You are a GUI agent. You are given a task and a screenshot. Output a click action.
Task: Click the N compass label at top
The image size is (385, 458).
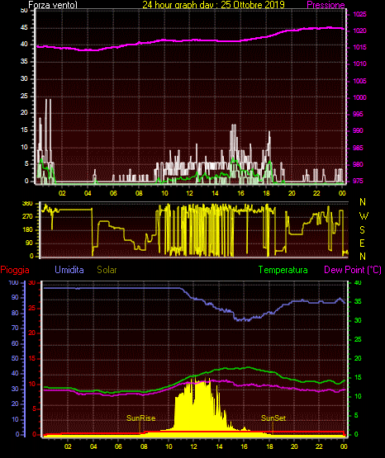click(363, 202)
